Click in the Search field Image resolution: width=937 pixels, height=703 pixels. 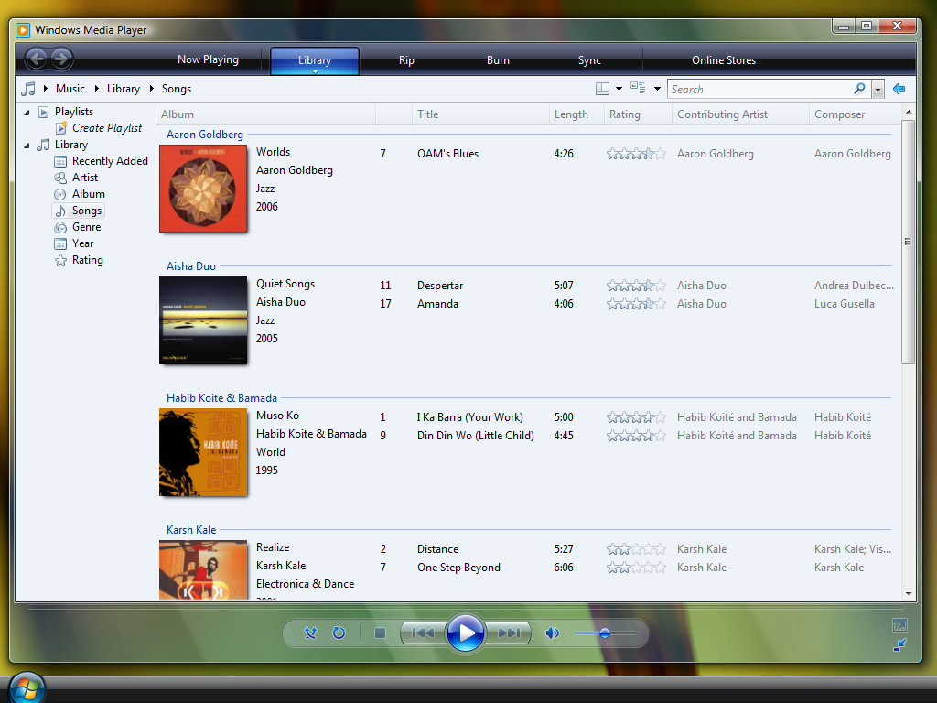pyautogui.click(x=759, y=89)
